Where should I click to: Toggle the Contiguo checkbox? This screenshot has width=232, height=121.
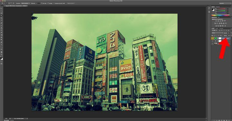pos(48,3)
